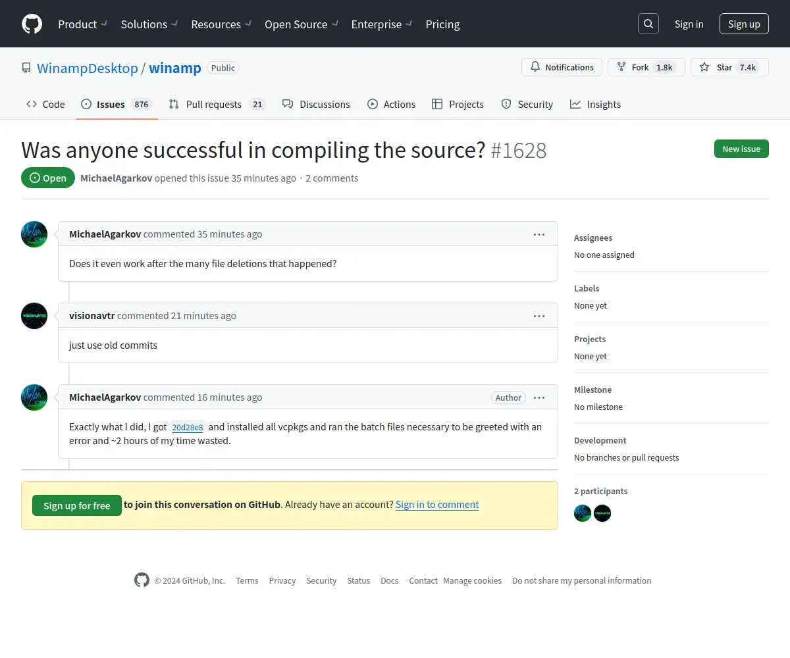Open footer Contact link
Viewport: 790px width, 658px height.
click(423, 580)
